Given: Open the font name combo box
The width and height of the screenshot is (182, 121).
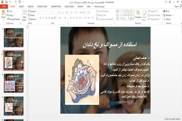Looking at the screenshot, I should click(x=46, y=12).
